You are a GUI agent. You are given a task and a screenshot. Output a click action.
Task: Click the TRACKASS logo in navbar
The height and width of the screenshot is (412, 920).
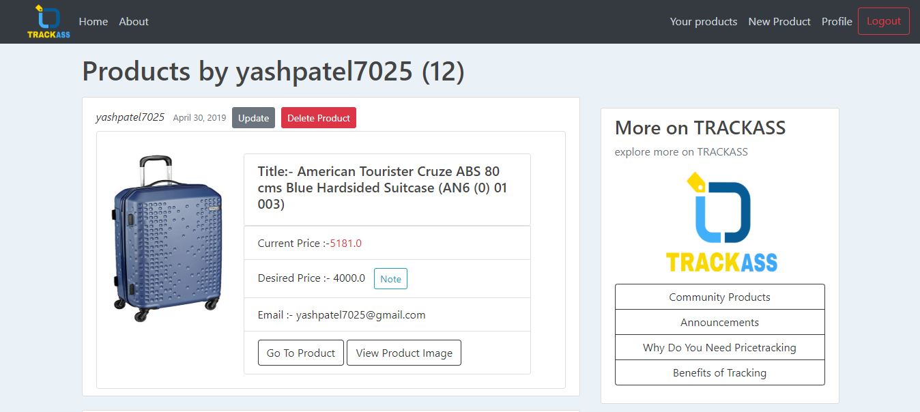pos(48,22)
